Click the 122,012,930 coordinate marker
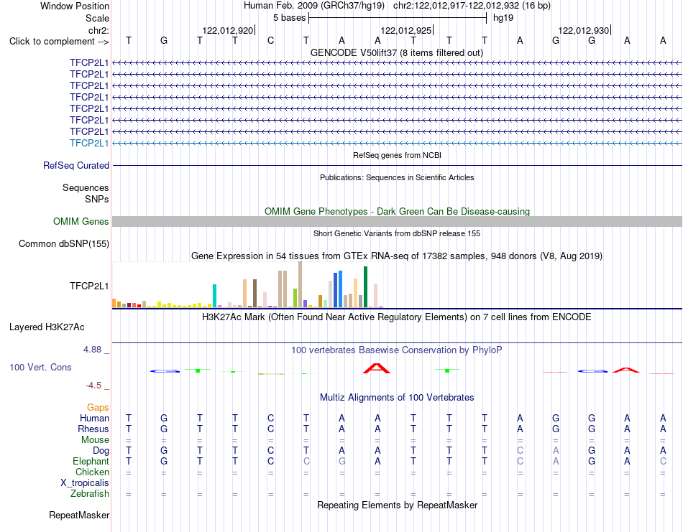The image size is (683, 532). (584, 30)
